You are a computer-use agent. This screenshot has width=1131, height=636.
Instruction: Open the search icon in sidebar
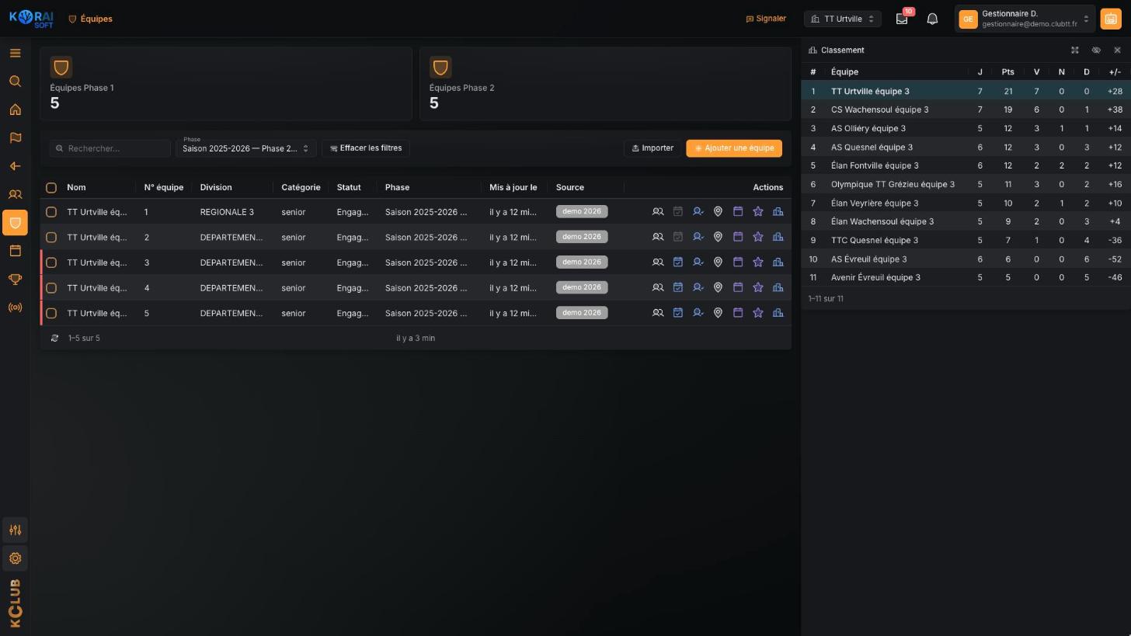click(x=15, y=82)
